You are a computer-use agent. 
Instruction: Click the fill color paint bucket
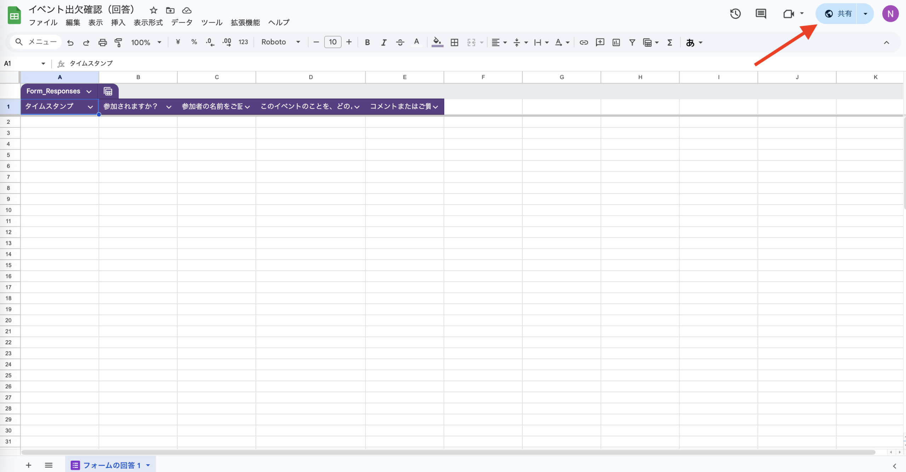pos(437,42)
